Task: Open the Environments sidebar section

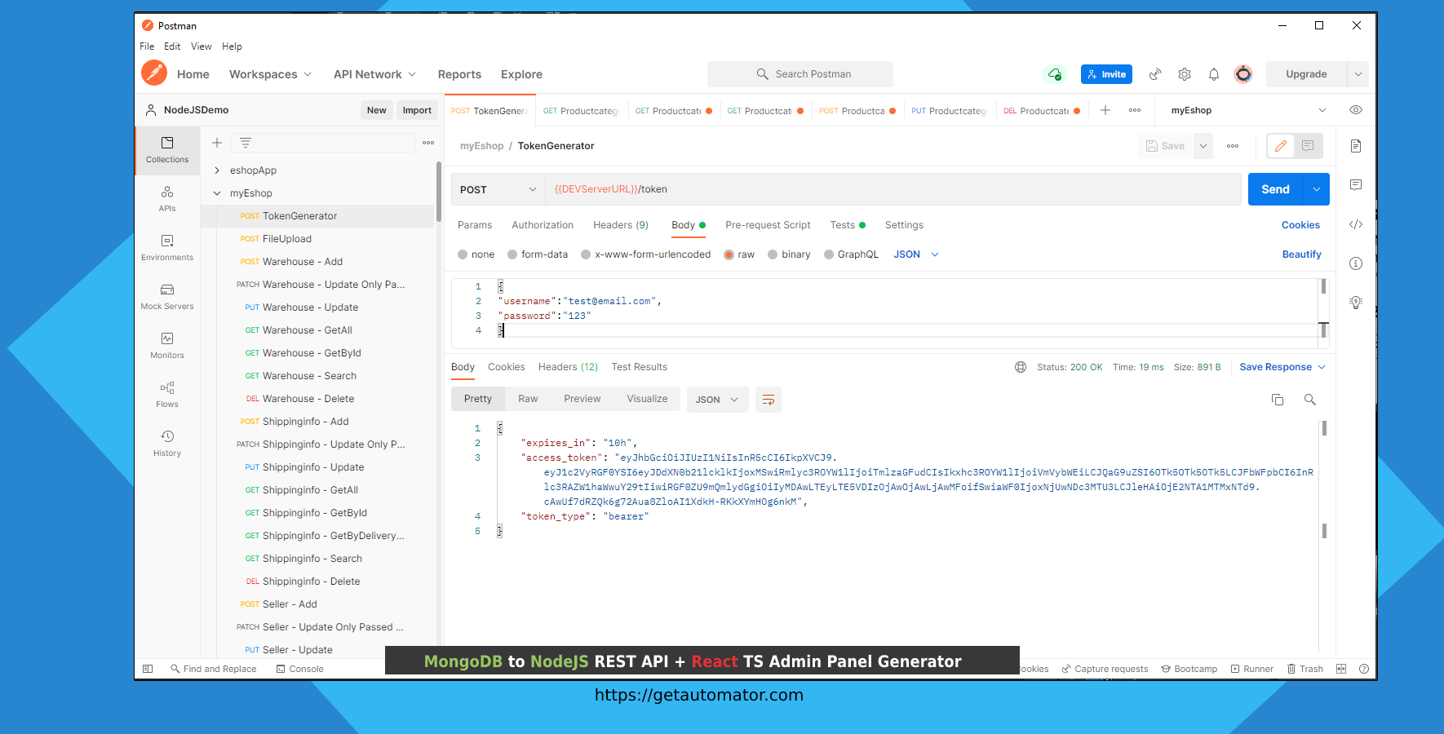Action: (x=167, y=248)
